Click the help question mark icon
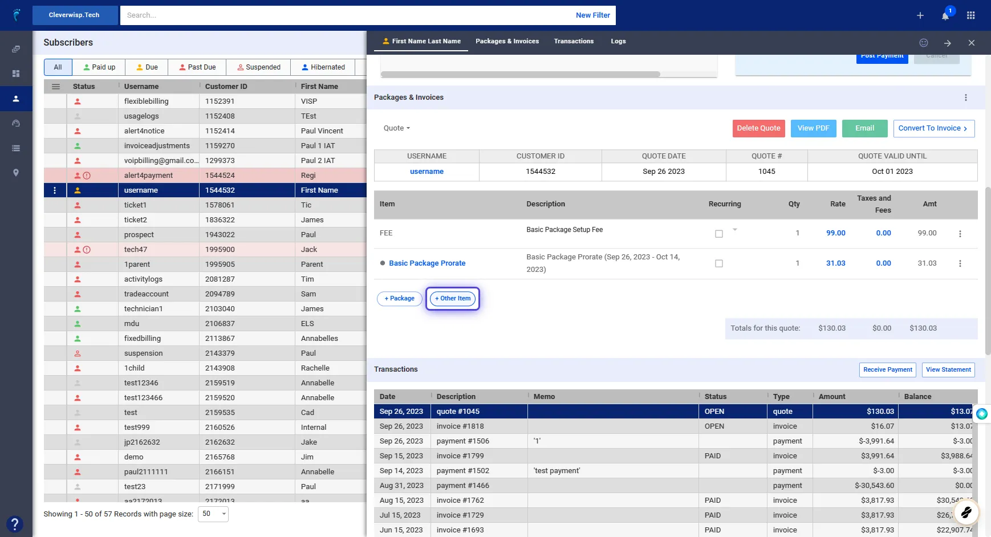 15,524
